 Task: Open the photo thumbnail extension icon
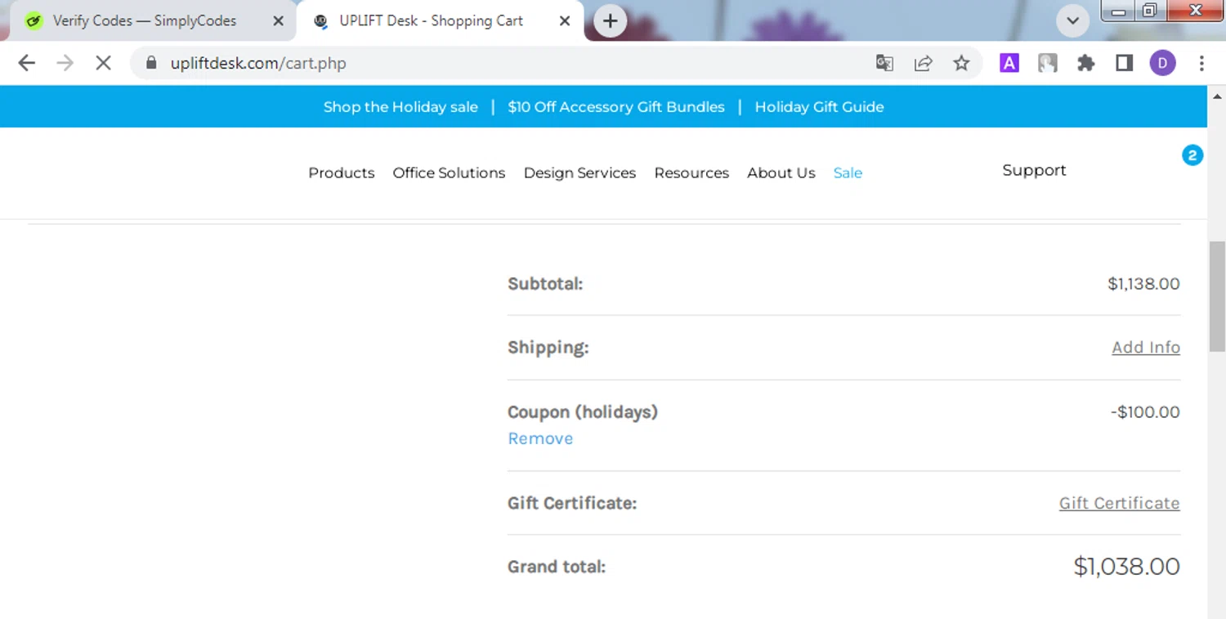(1048, 63)
